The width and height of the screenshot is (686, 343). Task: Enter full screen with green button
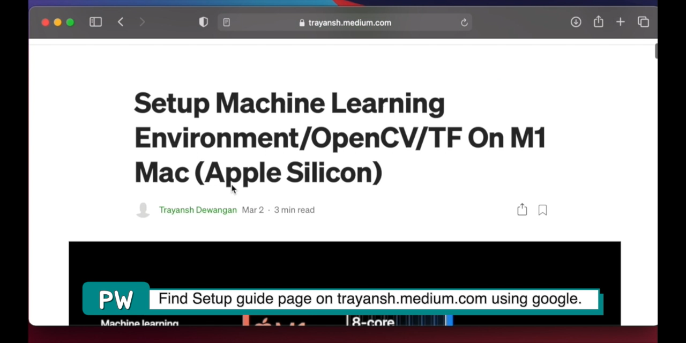coord(70,23)
